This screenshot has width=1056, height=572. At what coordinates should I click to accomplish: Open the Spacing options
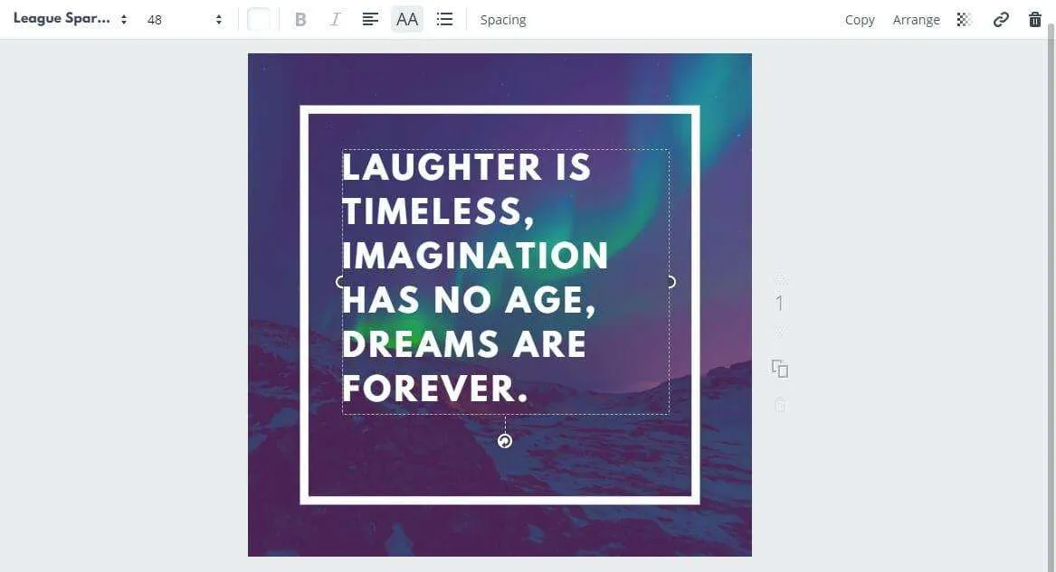[x=503, y=20]
